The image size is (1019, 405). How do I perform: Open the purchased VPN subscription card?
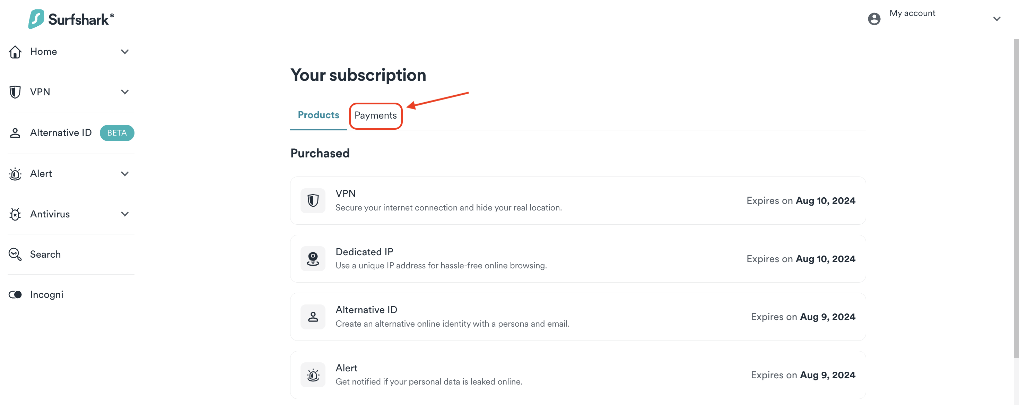click(577, 201)
